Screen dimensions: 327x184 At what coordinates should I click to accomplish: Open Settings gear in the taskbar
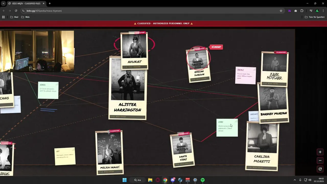[195, 180]
